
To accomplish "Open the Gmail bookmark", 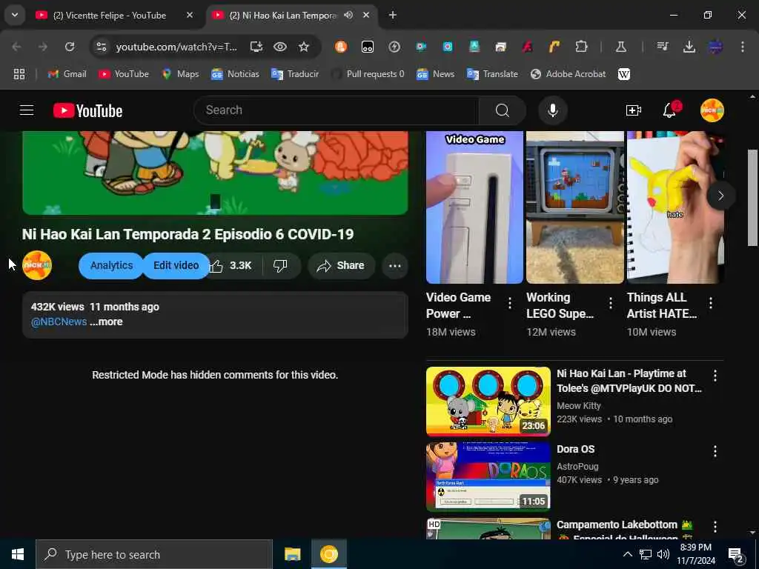I will pyautogui.click(x=67, y=74).
